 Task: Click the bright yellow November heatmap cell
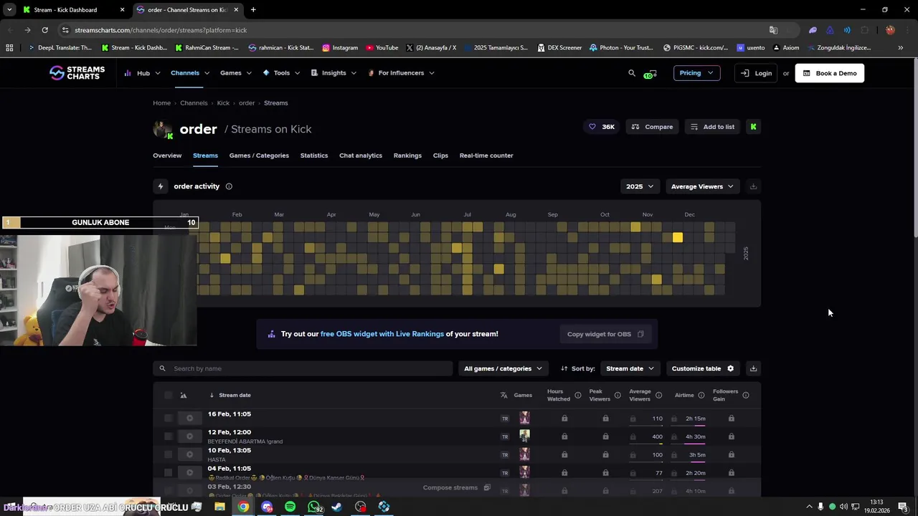(678, 237)
